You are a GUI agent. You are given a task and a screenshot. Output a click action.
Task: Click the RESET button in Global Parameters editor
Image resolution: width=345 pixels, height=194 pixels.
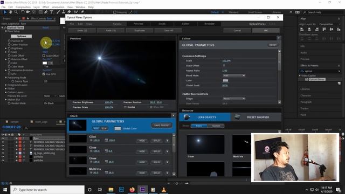273,45
